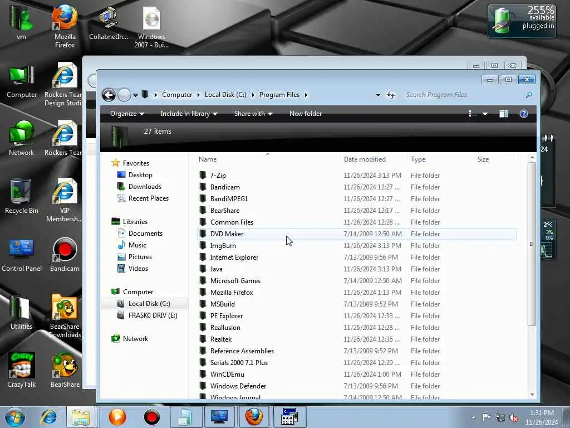Click the search magnifier icon

click(x=529, y=95)
